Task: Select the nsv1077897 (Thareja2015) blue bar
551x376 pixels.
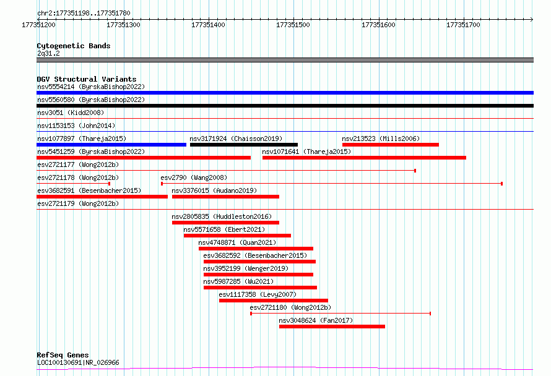Action: coord(111,145)
